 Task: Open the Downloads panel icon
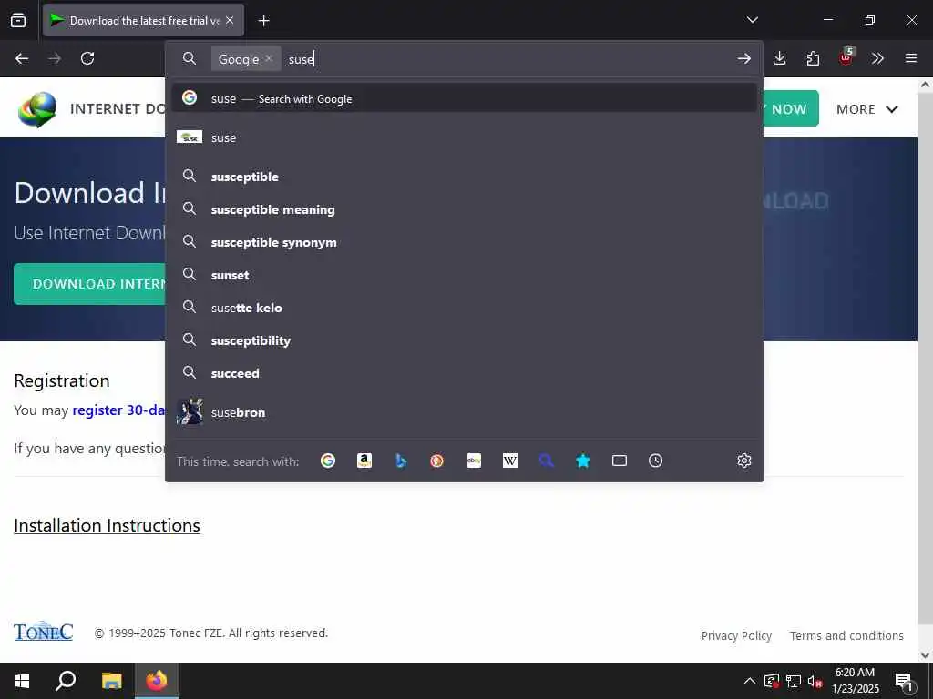[x=780, y=58]
